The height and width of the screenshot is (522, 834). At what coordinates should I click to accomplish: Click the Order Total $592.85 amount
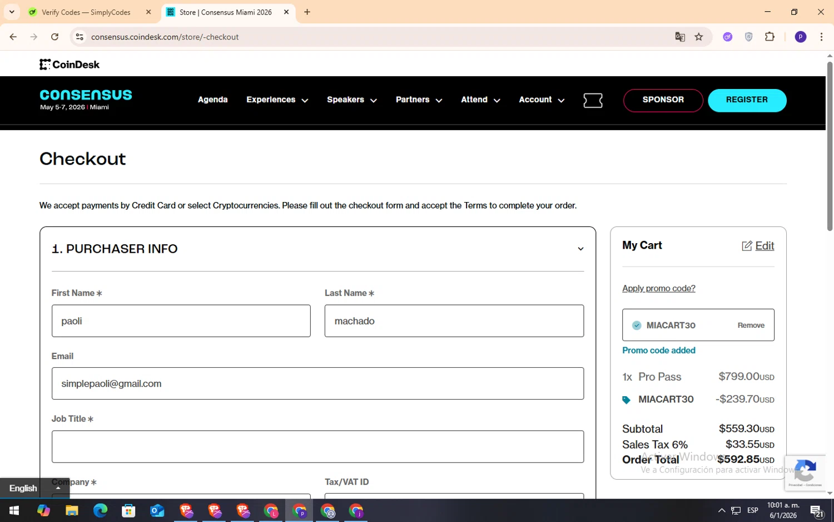tap(746, 460)
